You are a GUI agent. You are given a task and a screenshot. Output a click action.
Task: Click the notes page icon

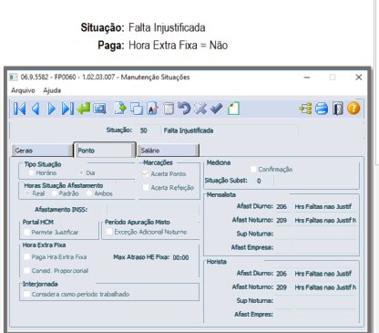[x=233, y=109]
